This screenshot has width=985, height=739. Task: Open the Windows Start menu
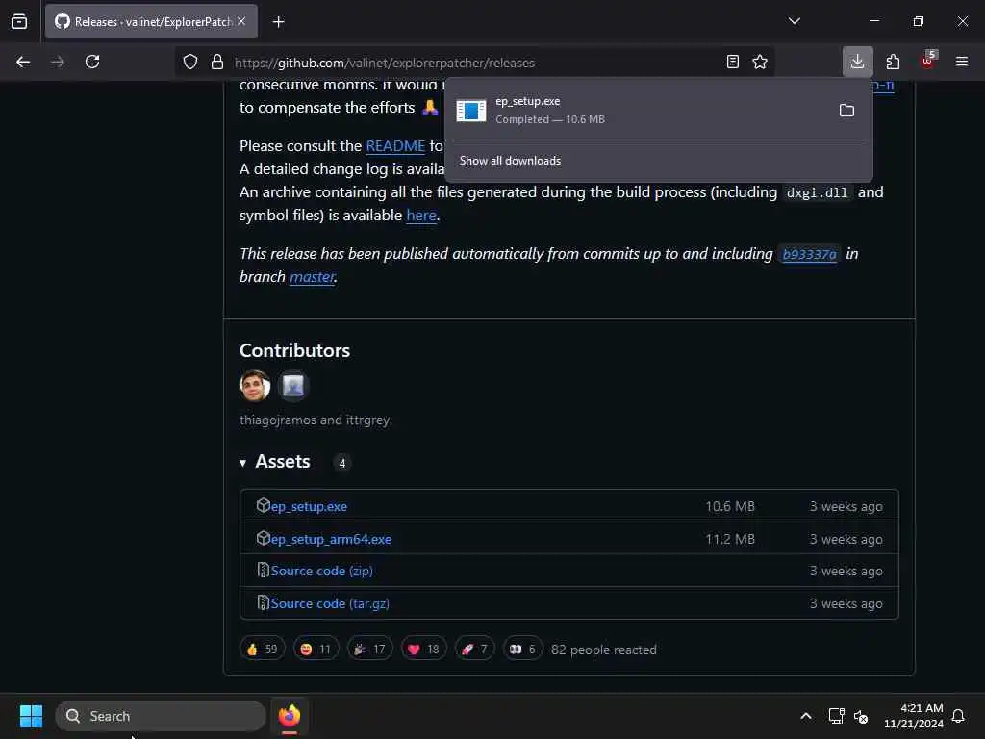[31, 716]
